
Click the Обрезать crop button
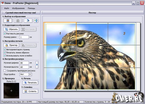(x=11, y=29)
